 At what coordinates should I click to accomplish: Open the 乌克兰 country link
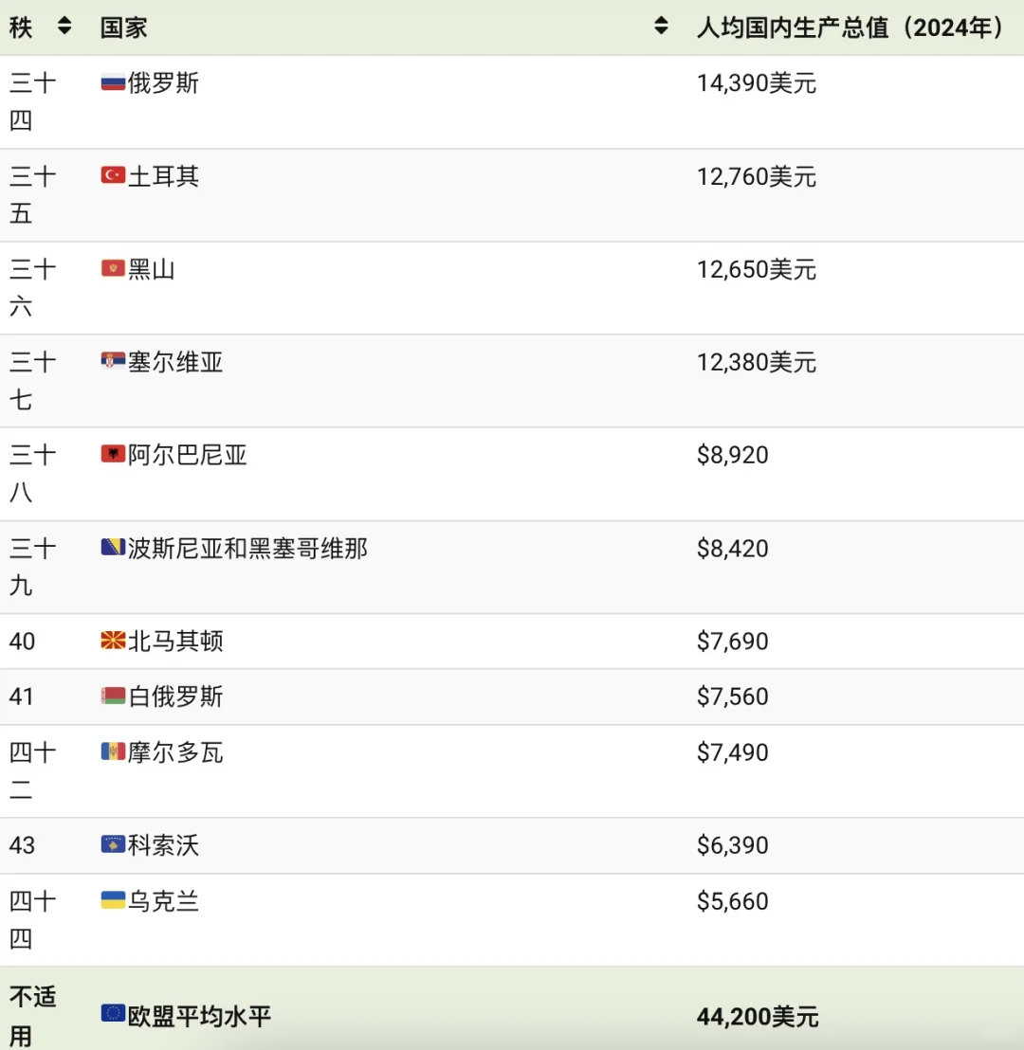pyautogui.click(x=163, y=901)
